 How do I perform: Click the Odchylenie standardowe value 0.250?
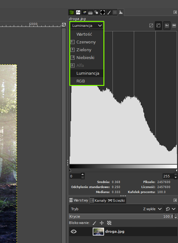coord(116,187)
